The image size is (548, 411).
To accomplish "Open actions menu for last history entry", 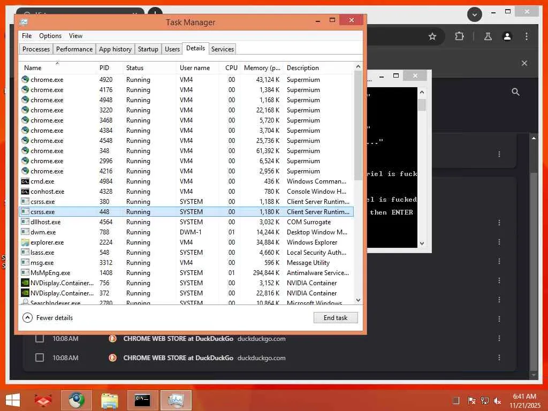I will pyautogui.click(x=499, y=357).
